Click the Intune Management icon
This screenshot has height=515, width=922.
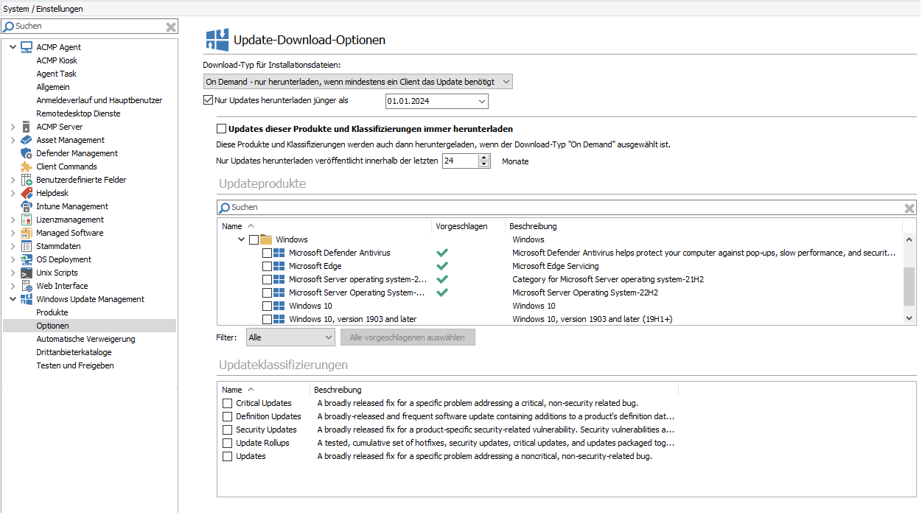click(27, 206)
